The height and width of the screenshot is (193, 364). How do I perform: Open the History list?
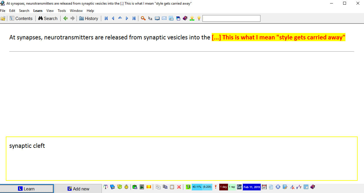coord(89,18)
